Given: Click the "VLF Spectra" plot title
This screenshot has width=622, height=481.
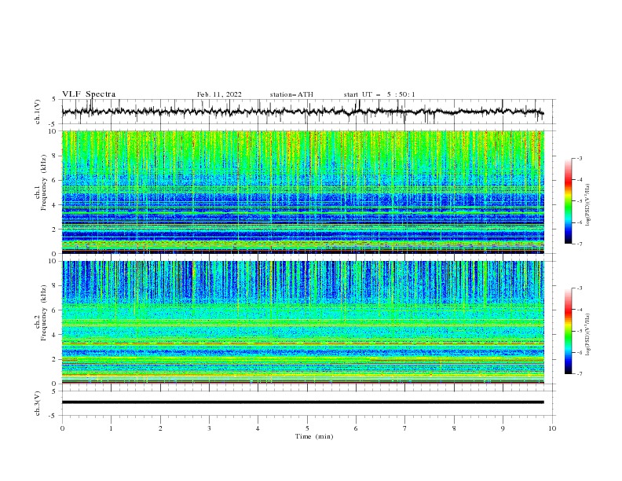Looking at the screenshot, I should coord(89,94).
